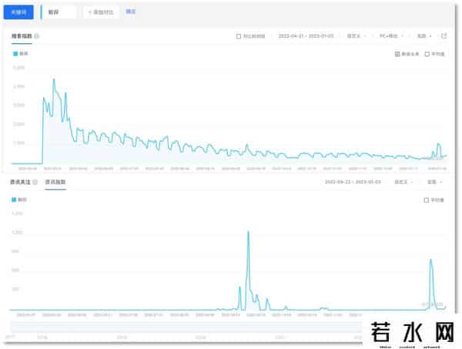
Task: Toggle the 新闻头条 checkbox
Action: coord(397,54)
